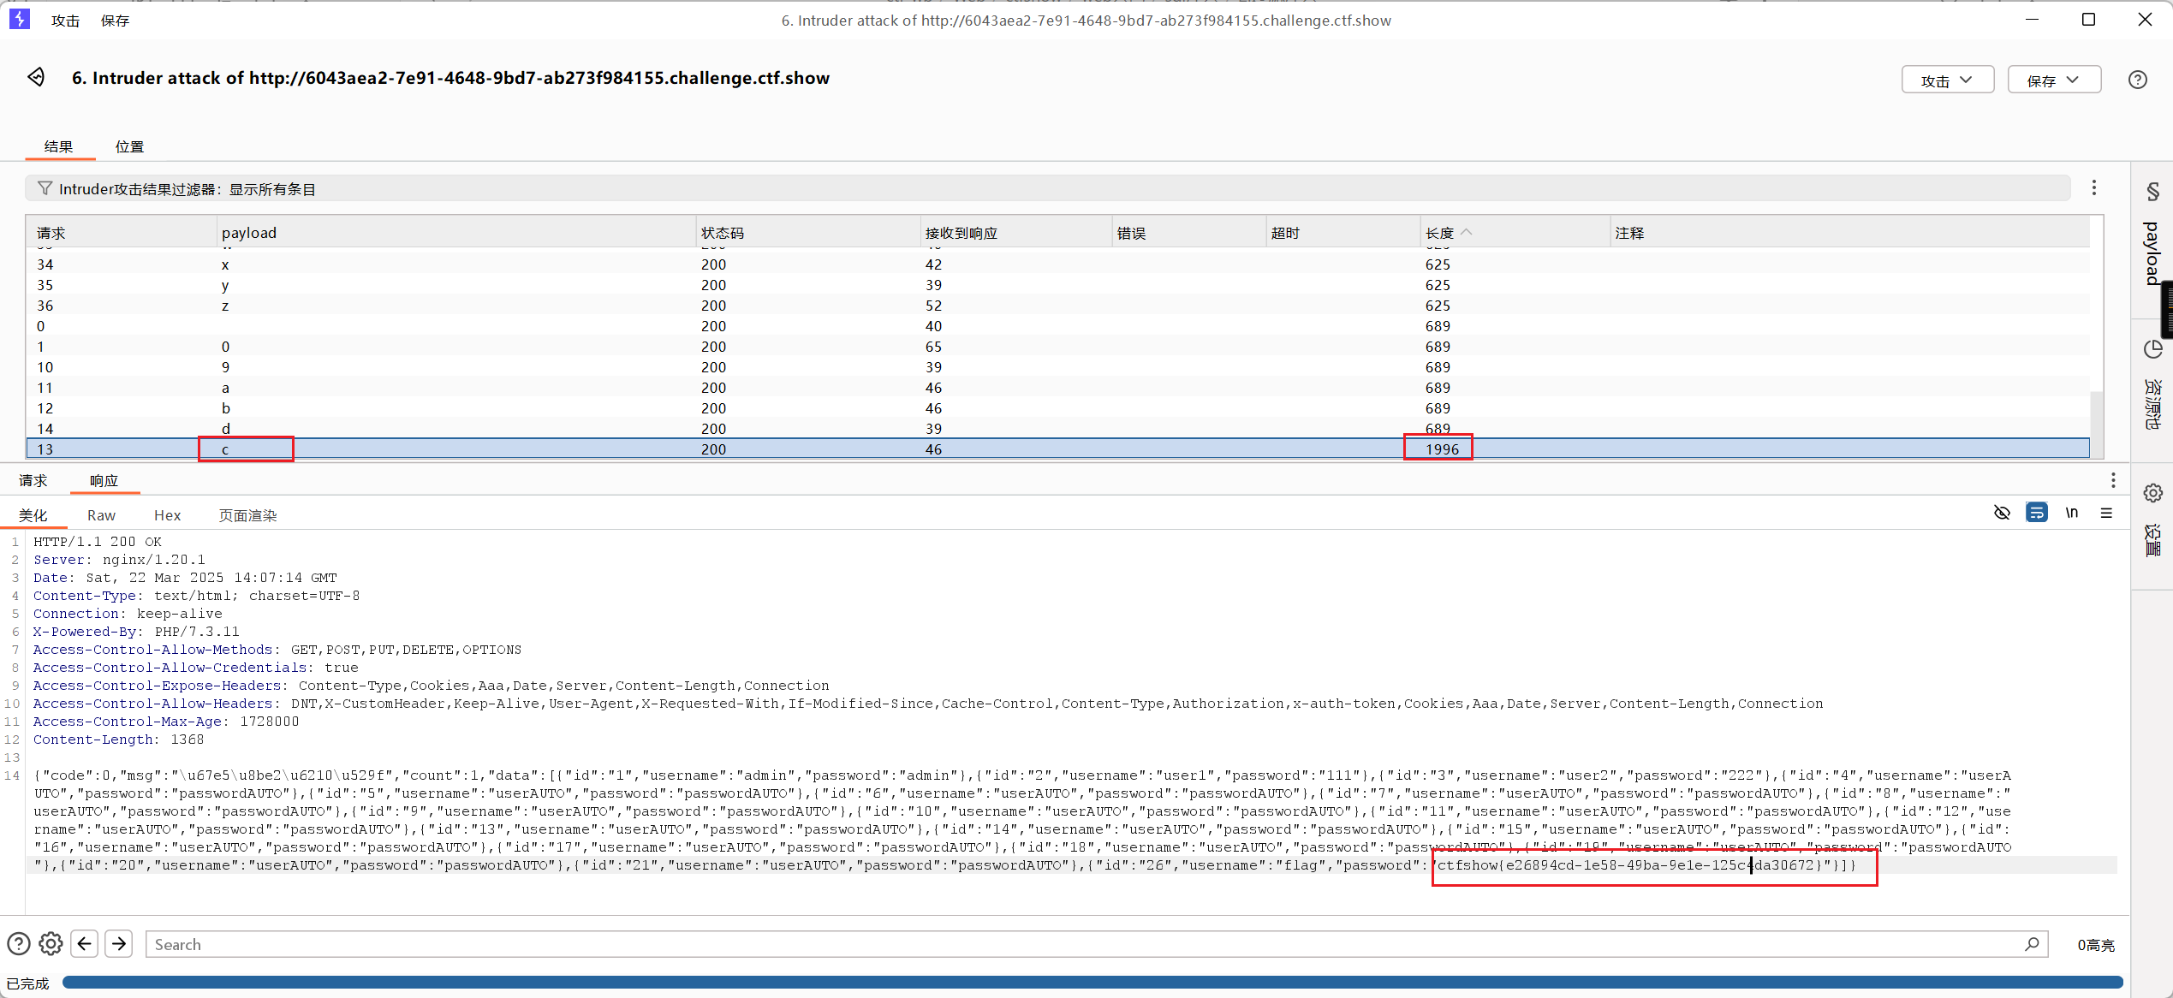2173x998 pixels.
Task: Toggle show newline \n characters
Action: tap(2071, 513)
